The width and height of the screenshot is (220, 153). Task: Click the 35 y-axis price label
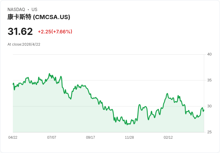click(x=209, y=80)
